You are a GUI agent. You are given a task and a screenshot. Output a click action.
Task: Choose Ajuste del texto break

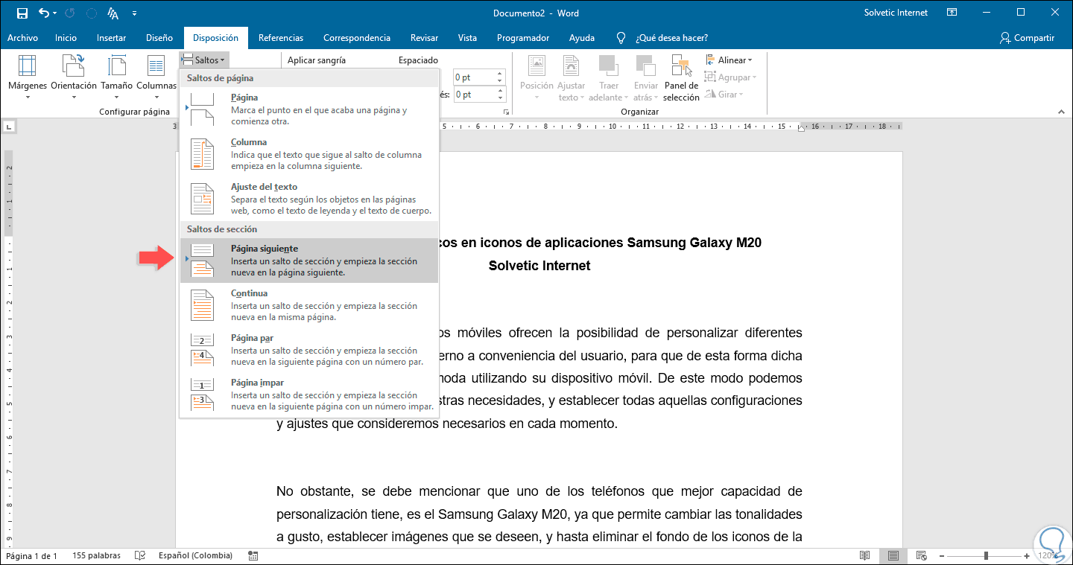click(309, 198)
